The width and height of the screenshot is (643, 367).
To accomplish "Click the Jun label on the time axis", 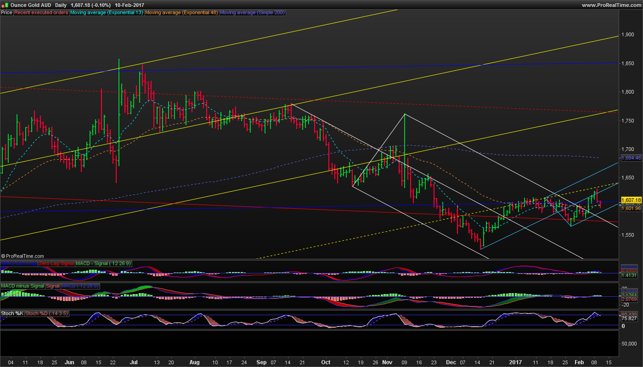I will pyautogui.click(x=69, y=362).
